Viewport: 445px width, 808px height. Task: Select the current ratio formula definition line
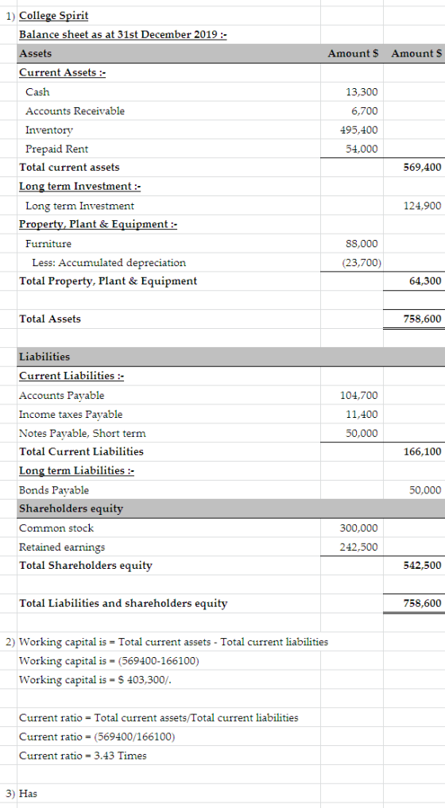point(159,717)
